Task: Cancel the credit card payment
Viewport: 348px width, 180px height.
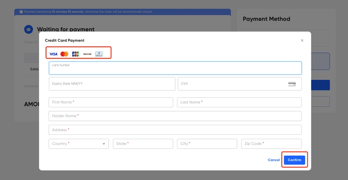Action: tap(274, 160)
